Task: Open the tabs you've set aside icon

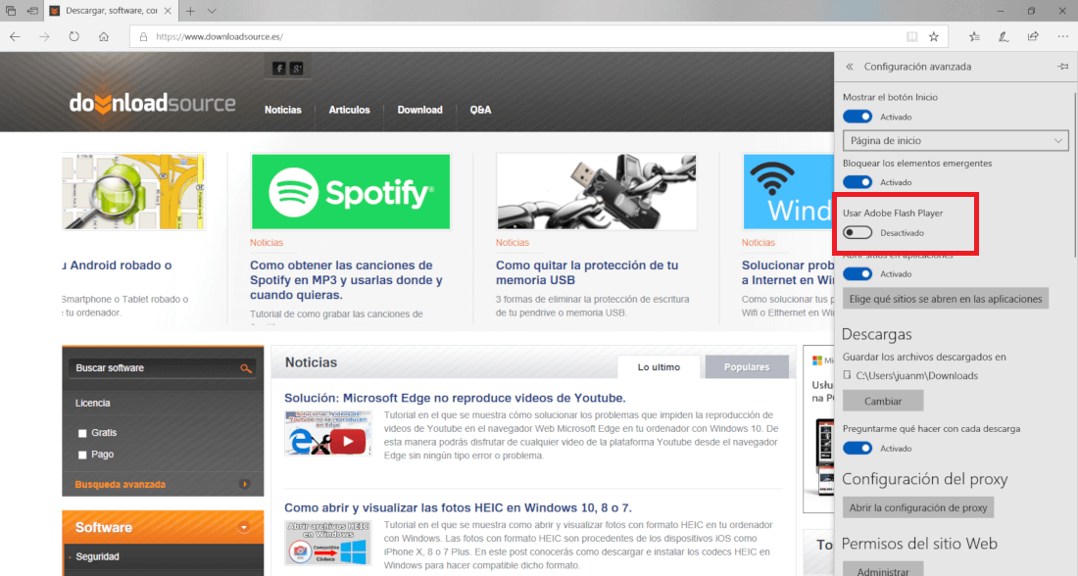Action: tap(11, 11)
